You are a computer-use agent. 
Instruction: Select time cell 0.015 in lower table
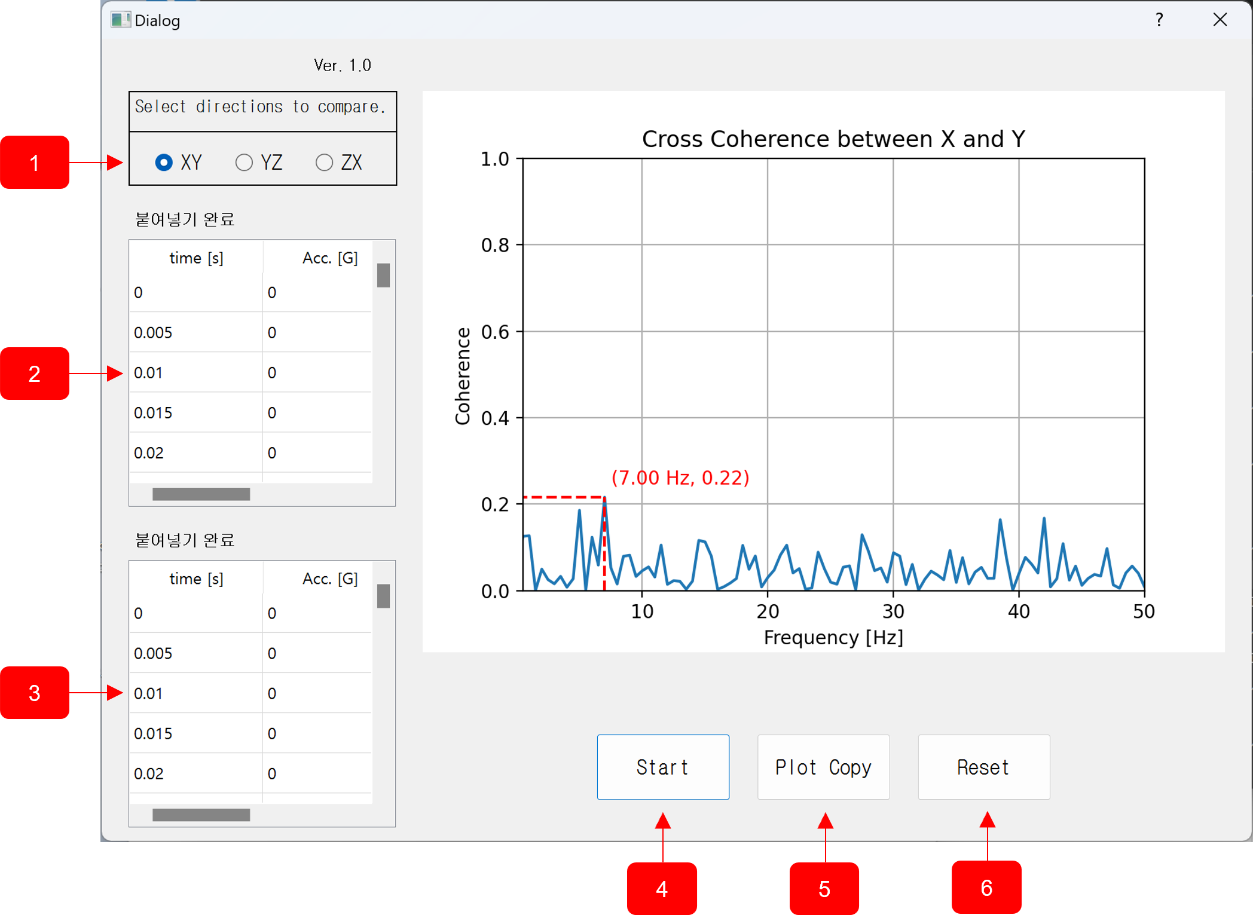[x=196, y=733]
